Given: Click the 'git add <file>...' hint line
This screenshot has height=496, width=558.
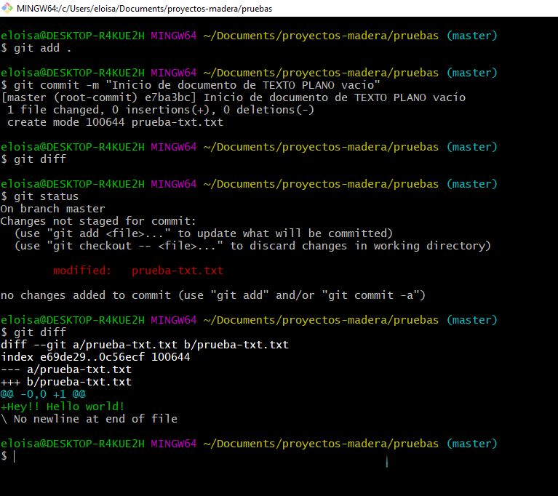Looking at the screenshot, I should (x=204, y=233).
